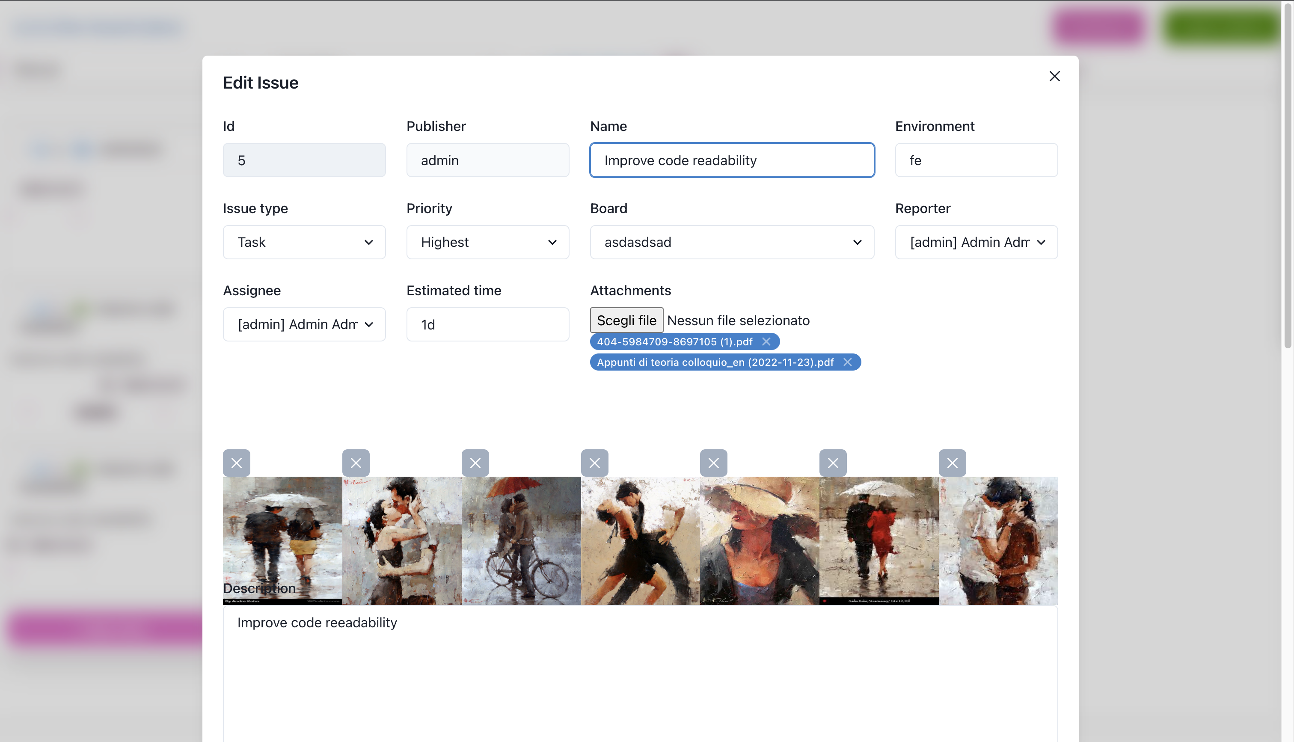Delete the woman with hat image
The width and height of the screenshot is (1294, 742).
point(713,463)
